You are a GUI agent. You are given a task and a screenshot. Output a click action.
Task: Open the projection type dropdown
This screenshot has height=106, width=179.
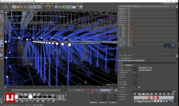[128, 65]
